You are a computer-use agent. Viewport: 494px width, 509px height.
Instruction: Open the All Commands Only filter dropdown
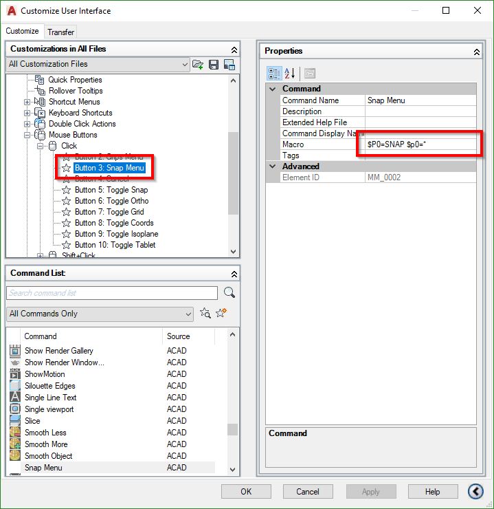click(x=100, y=314)
